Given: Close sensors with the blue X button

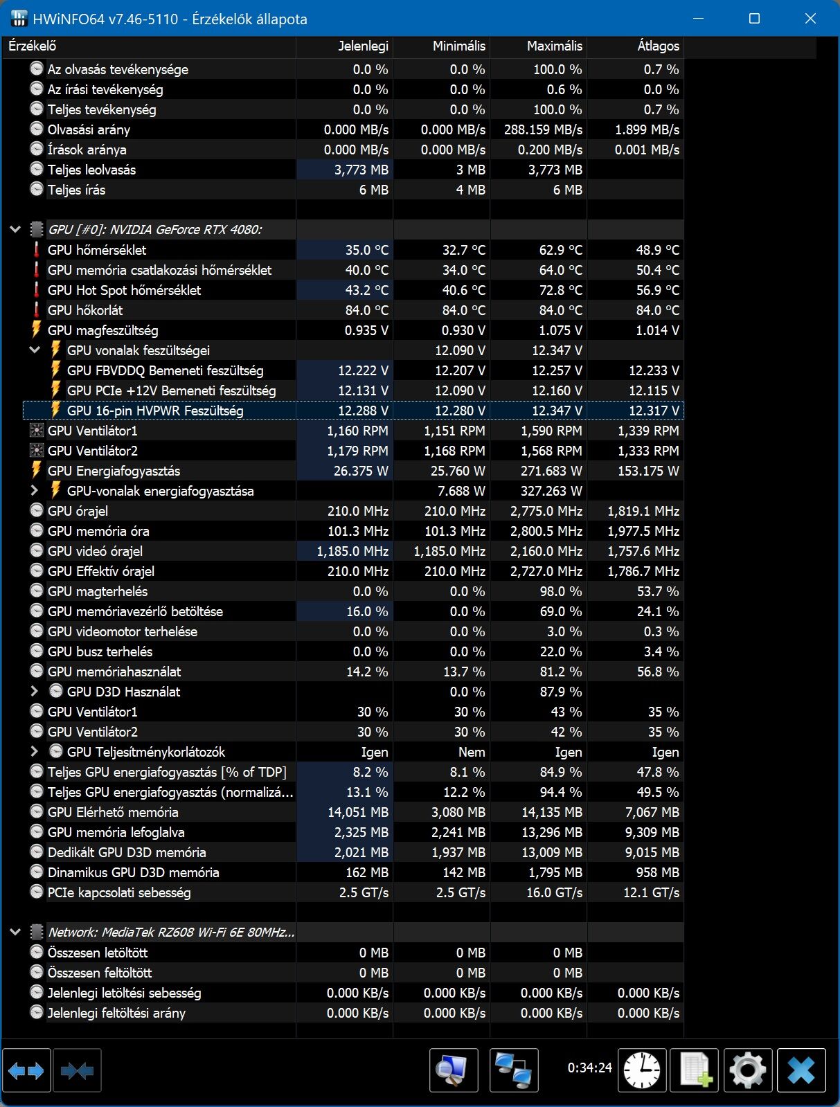Looking at the screenshot, I should [801, 1070].
